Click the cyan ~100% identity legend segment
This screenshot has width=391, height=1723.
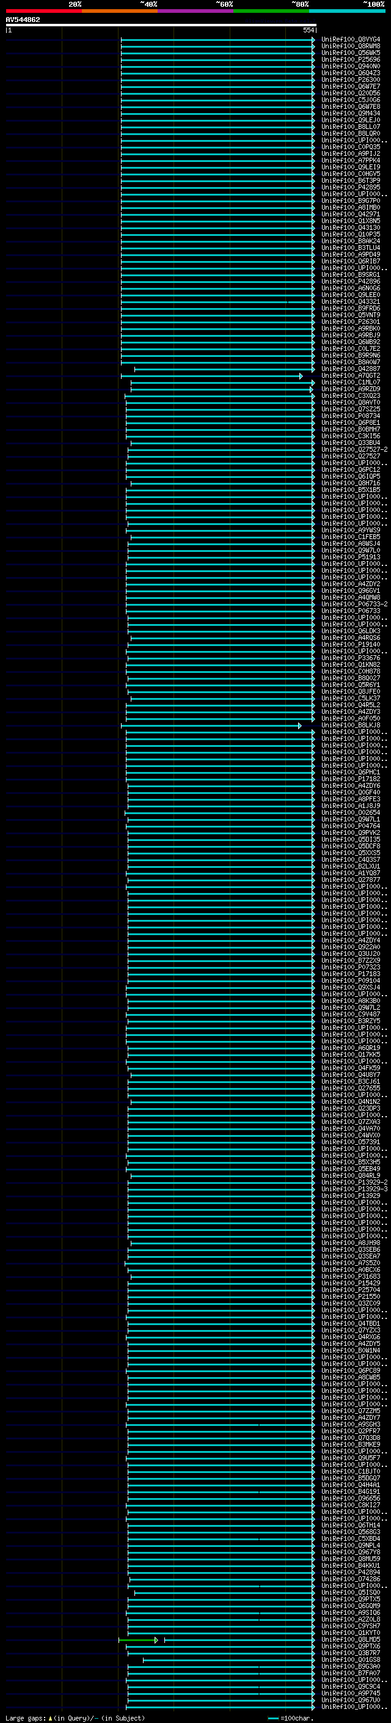point(347,11)
